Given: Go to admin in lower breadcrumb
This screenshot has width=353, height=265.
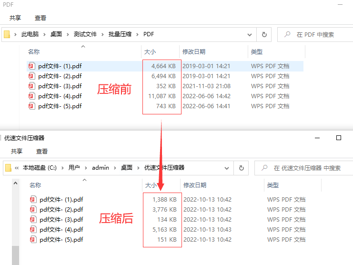Looking at the screenshot, I should [x=101, y=168].
